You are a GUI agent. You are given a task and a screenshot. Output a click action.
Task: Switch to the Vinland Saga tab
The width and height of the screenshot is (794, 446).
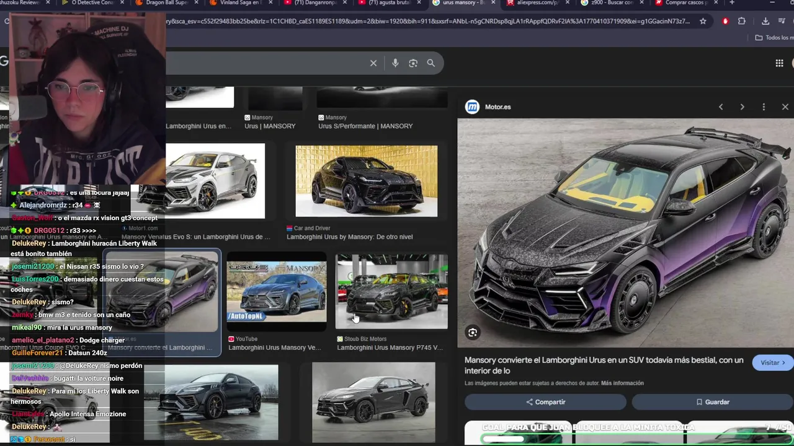pyautogui.click(x=240, y=3)
